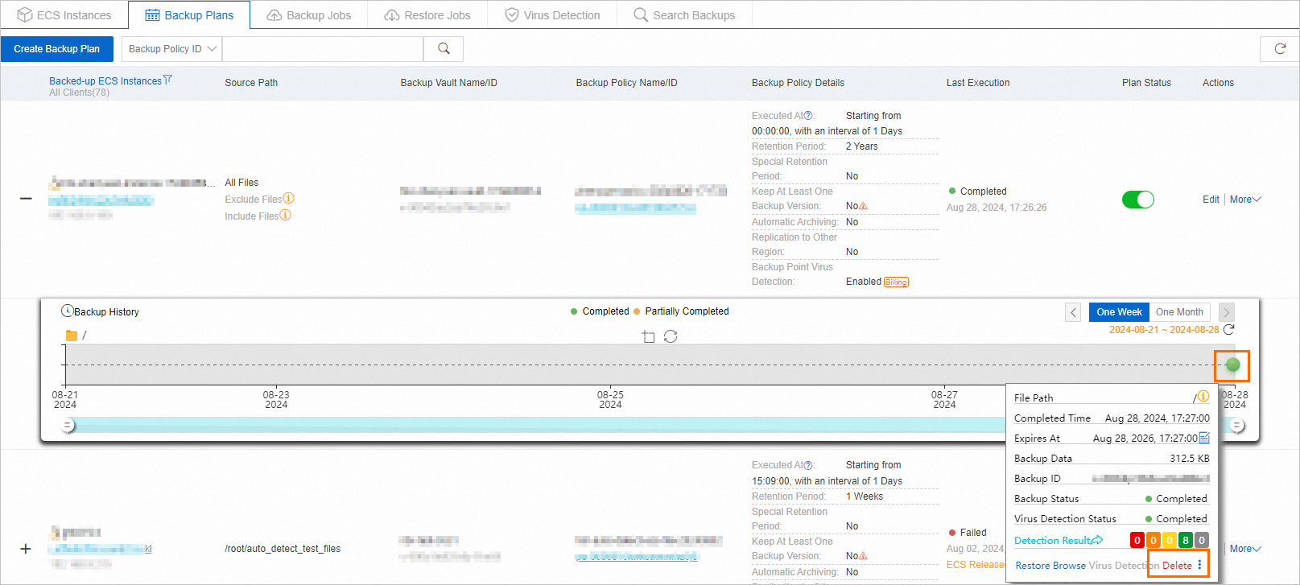Refresh the backup plans list

(1280, 49)
